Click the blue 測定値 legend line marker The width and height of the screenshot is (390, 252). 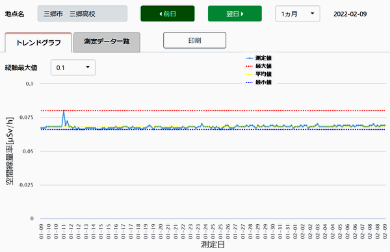(250, 58)
